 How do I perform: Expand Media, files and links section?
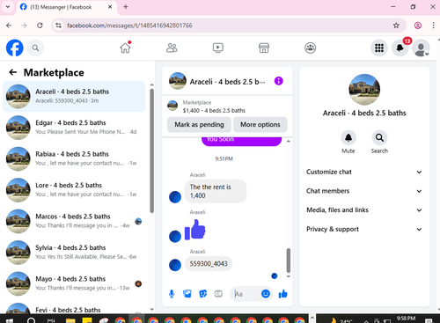(x=364, y=210)
